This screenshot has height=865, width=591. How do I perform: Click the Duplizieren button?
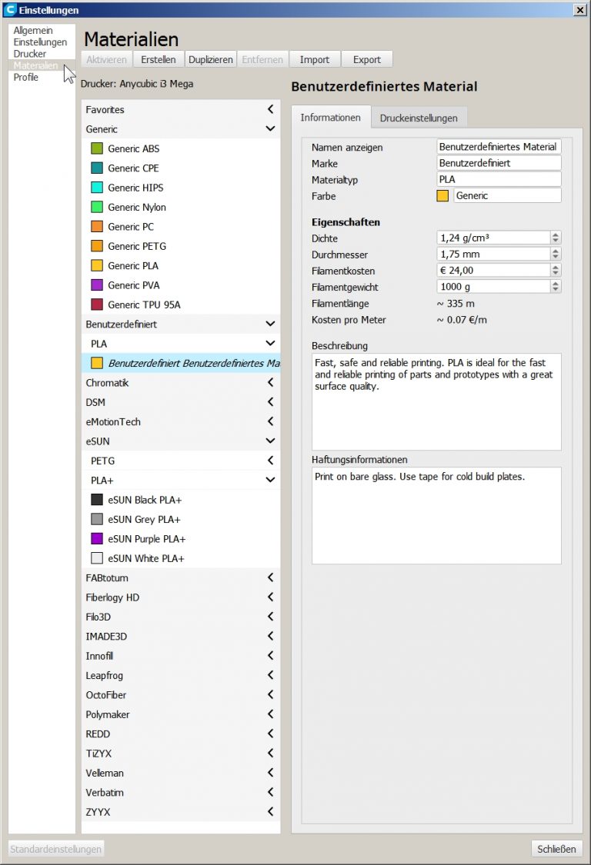click(211, 59)
